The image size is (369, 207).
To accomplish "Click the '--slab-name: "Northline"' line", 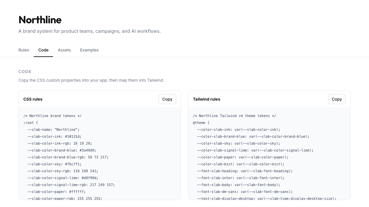I will [x=53, y=130].
